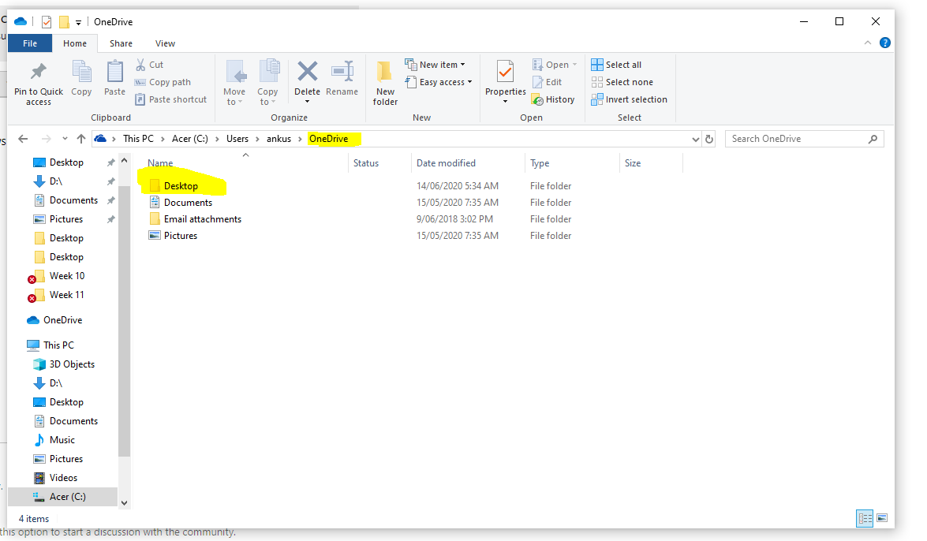Open Explorer Help icon
The width and height of the screenshot is (927, 541).
click(885, 43)
